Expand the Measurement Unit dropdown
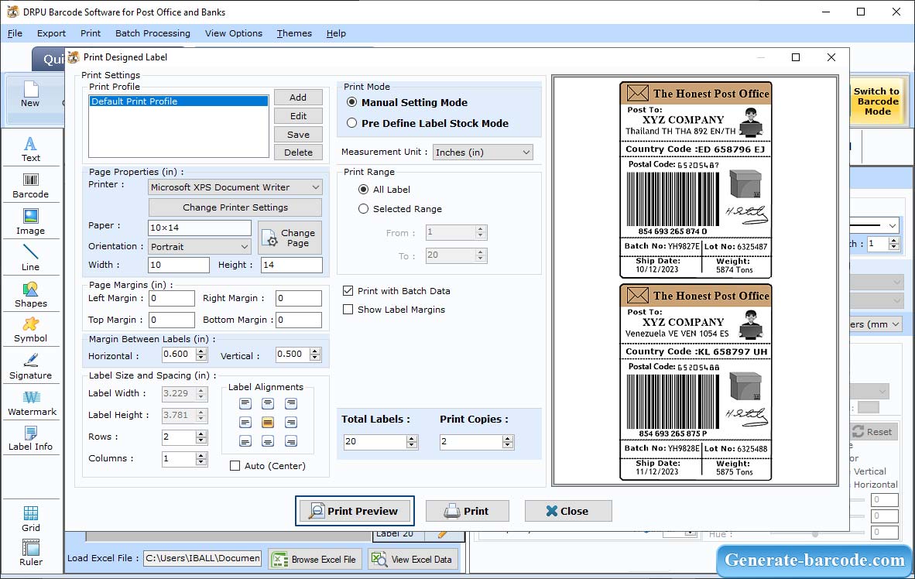Image resolution: width=915 pixels, height=579 pixels. point(483,152)
